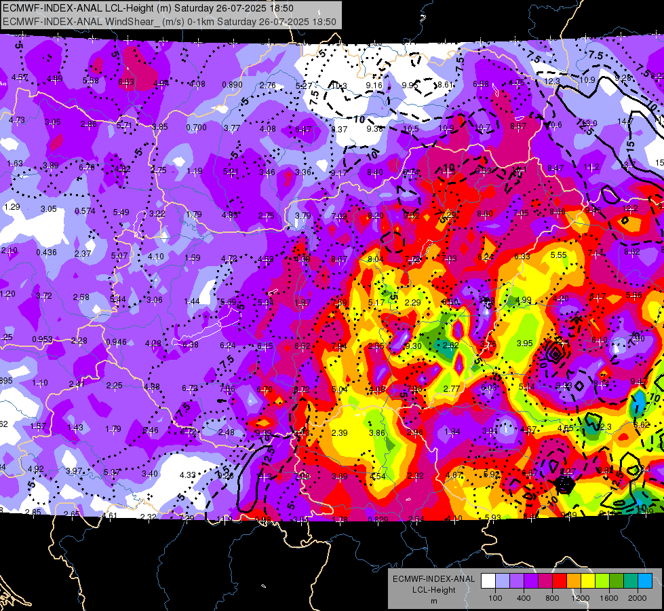This screenshot has width=664, height=611.
Task: Click the 800 label under the legend
Action: tap(552, 598)
